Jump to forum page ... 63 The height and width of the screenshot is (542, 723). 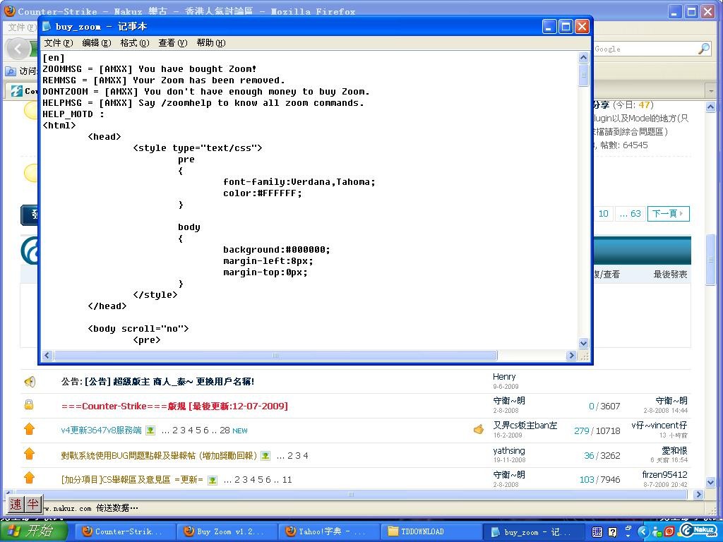click(631, 213)
